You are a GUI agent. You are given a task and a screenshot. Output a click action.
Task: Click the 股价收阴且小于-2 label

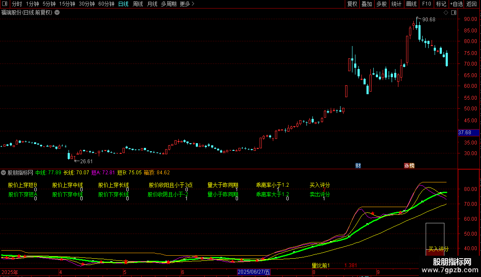(168, 194)
